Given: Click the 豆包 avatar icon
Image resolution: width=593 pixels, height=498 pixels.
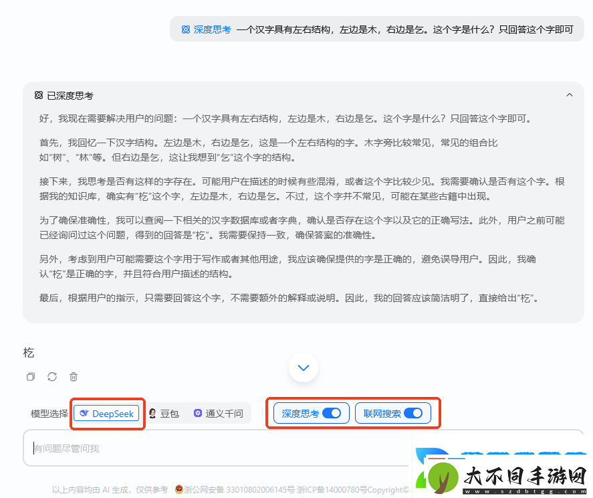Looking at the screenshot, I should point(152,413).
